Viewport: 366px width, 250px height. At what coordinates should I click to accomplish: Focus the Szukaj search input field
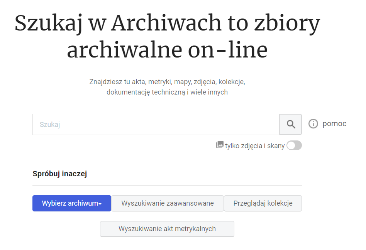tap(156, 124)
